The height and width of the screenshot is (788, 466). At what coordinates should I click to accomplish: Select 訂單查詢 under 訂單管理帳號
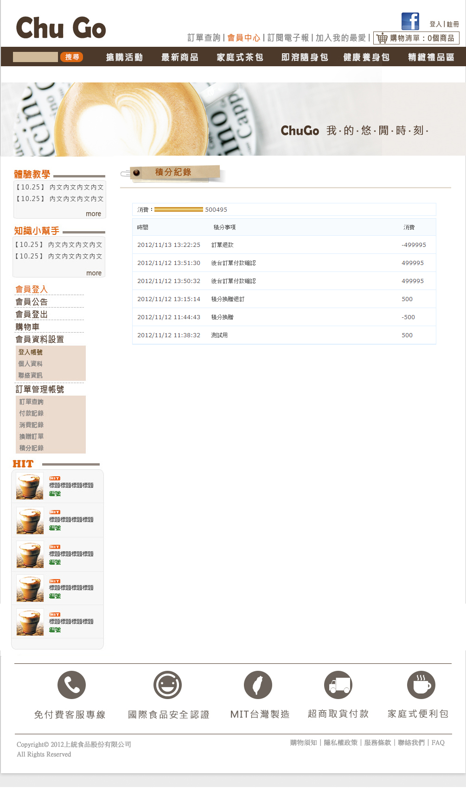coord(32,402)
